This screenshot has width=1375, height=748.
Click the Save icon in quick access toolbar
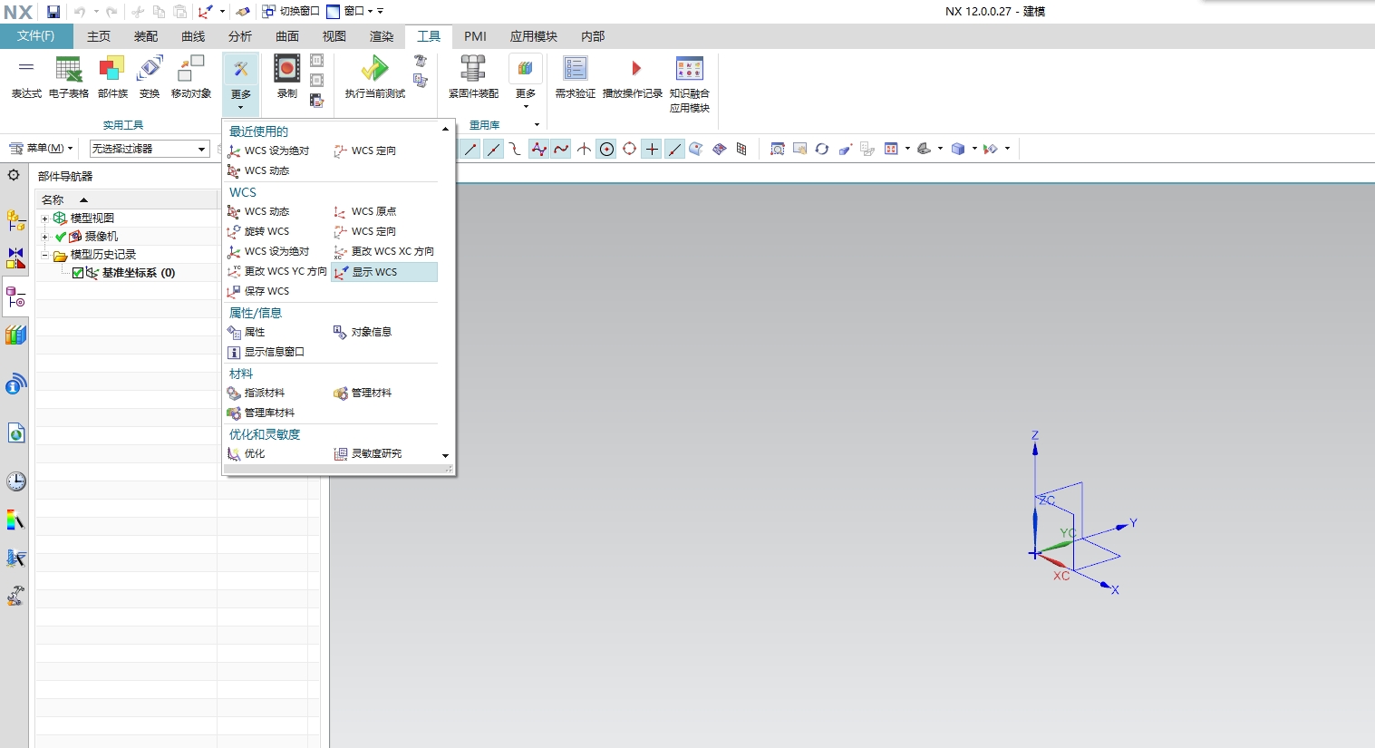point(53,11)
